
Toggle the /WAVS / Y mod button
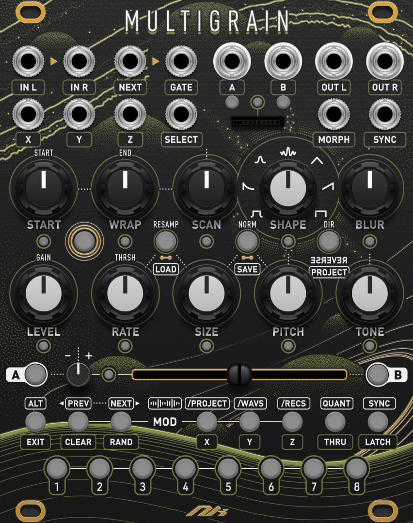[250, 422]
